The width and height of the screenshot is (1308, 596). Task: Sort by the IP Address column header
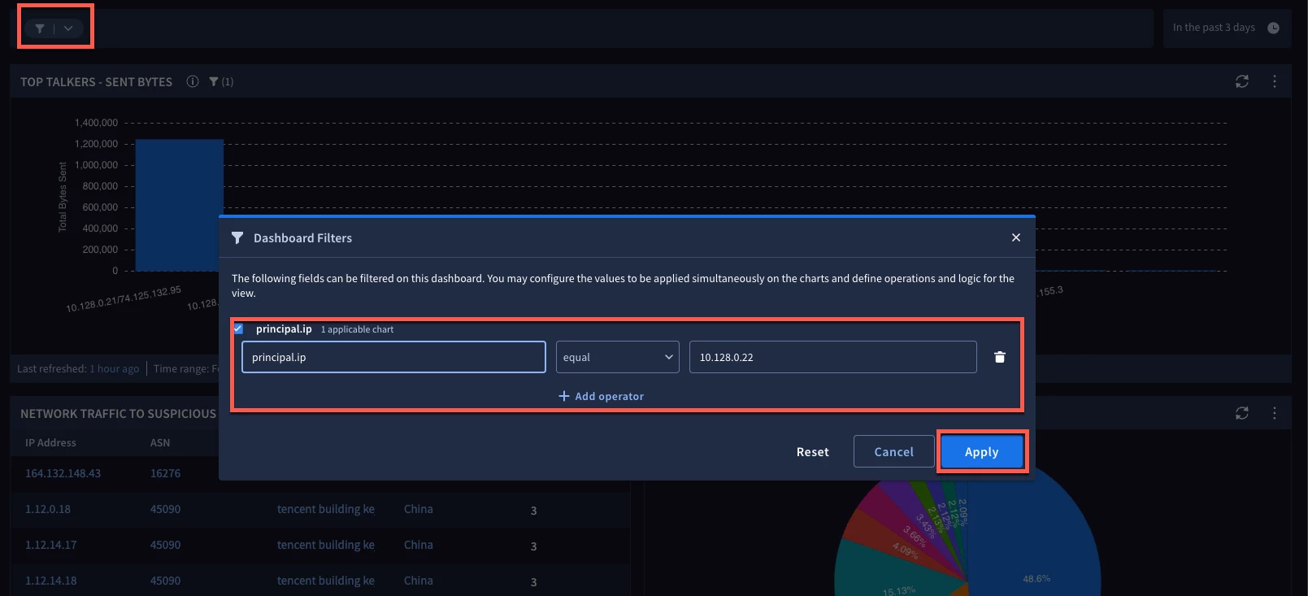click(50, 442)
